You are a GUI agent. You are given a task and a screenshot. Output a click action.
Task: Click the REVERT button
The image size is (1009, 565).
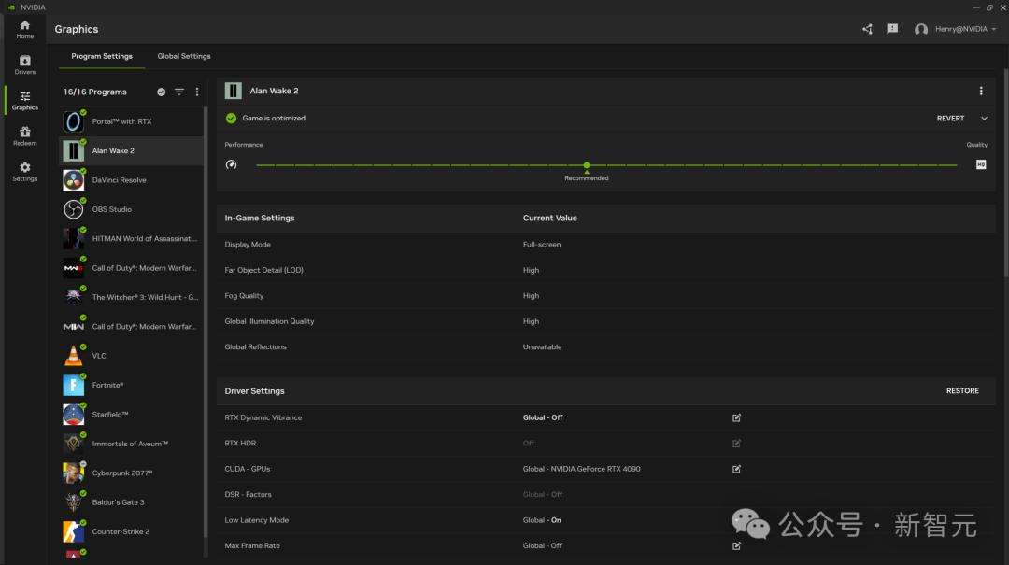tap(950, 119)
